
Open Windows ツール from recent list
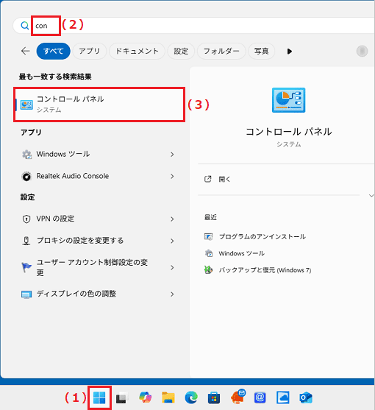point(242,253)
